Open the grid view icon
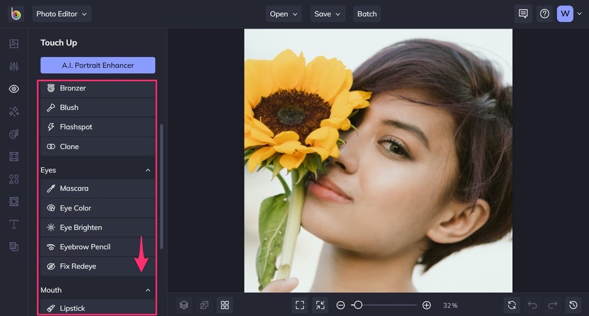The height and width of the screenshot is (316, 589). coord(225,305)
